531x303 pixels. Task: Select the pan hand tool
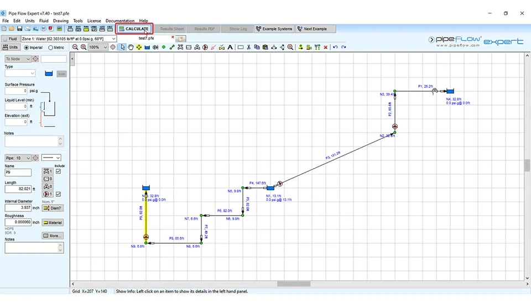[131, 48]
